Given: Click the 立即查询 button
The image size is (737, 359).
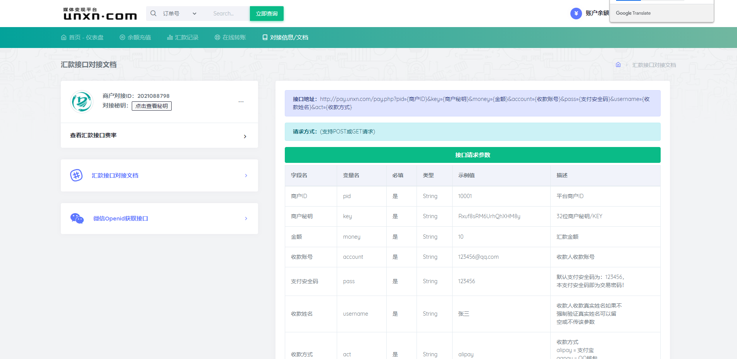Looking at the screenshot, I should (x=267, y=14).
